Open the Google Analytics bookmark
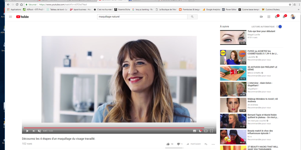 click(212, 9)
